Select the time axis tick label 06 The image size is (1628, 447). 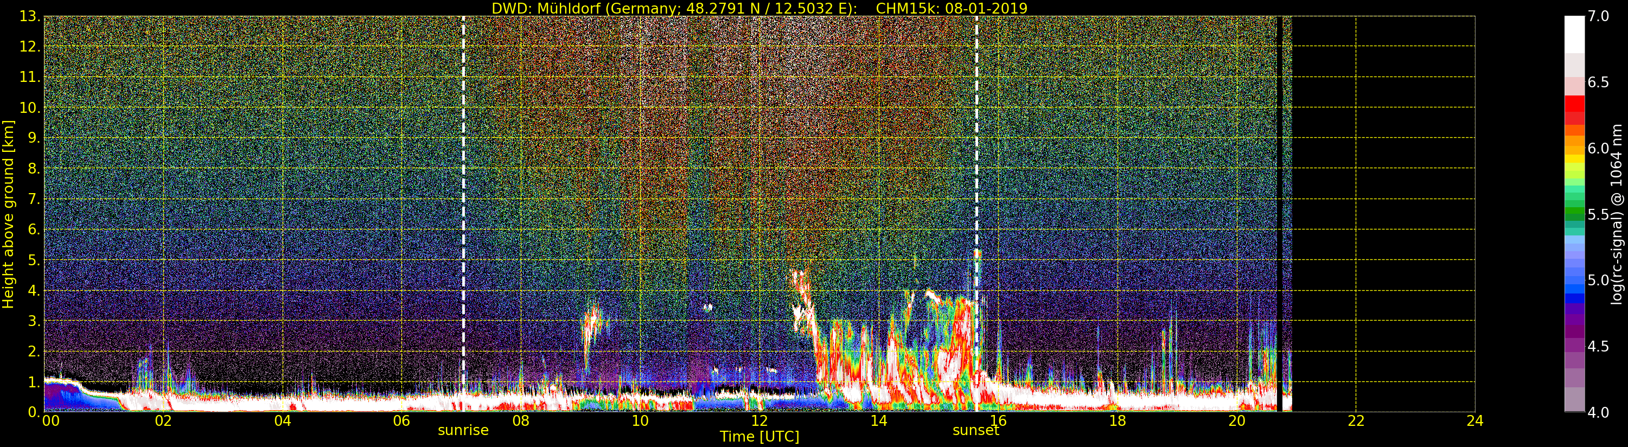point(402,421)
